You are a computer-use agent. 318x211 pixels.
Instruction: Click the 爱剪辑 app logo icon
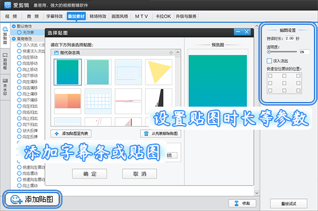(x=8, y=5)
